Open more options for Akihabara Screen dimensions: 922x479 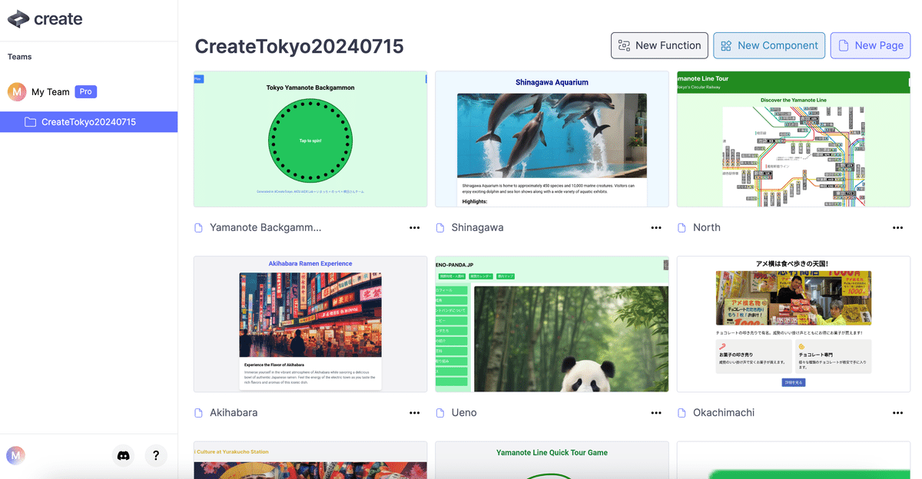415,413
